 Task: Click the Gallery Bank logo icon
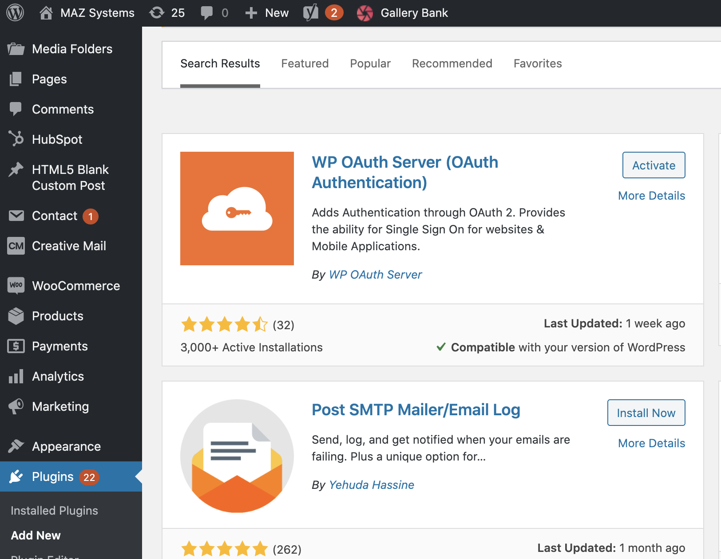click(365, 13)
